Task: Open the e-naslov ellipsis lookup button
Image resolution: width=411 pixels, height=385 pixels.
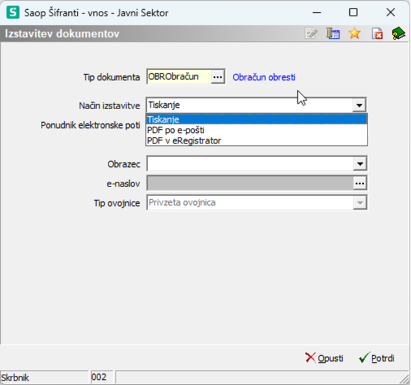Action: 360,183
